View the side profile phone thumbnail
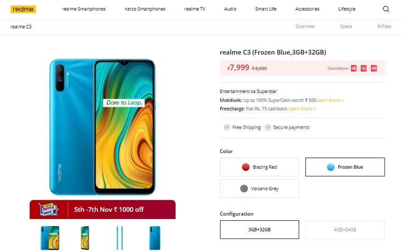 click(120, 238)
